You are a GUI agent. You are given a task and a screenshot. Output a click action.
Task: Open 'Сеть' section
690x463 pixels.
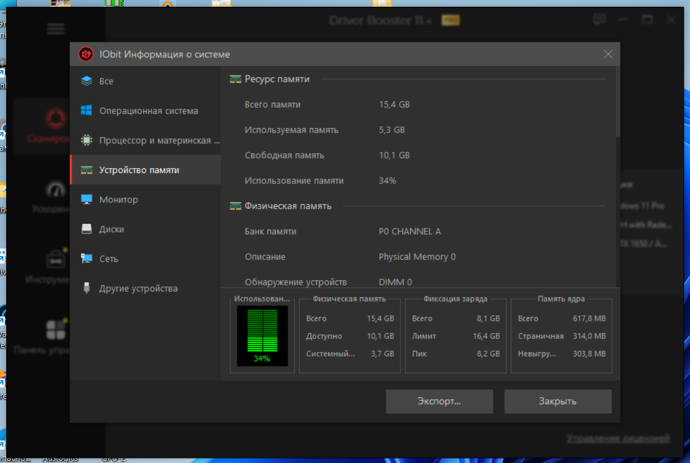click(145, 259)
